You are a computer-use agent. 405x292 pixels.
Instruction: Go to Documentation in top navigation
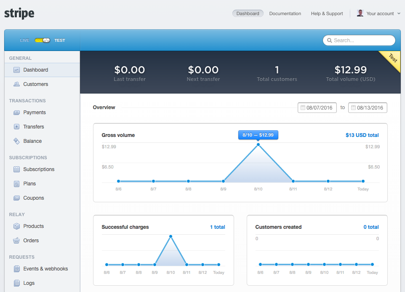[285, 13]
